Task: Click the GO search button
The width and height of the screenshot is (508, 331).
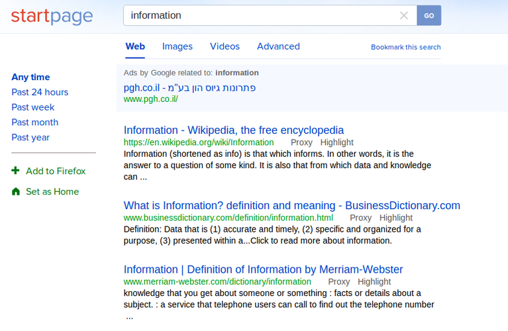Action: tap(429, 15)
